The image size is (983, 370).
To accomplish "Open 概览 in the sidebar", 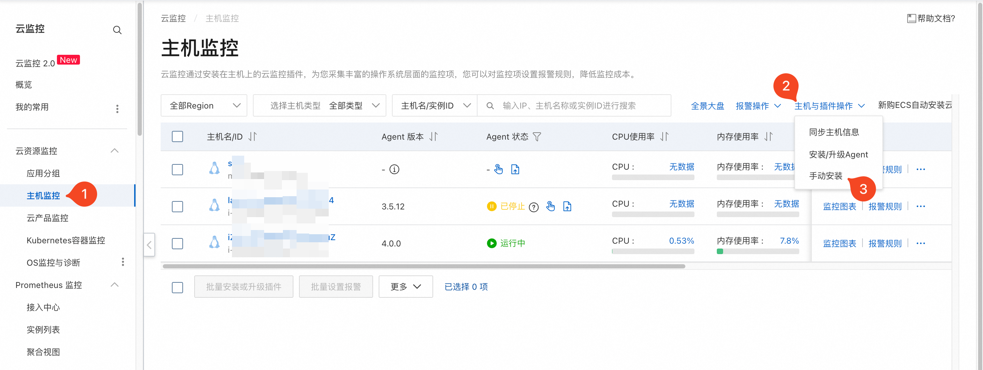I will tap(24, 84).
